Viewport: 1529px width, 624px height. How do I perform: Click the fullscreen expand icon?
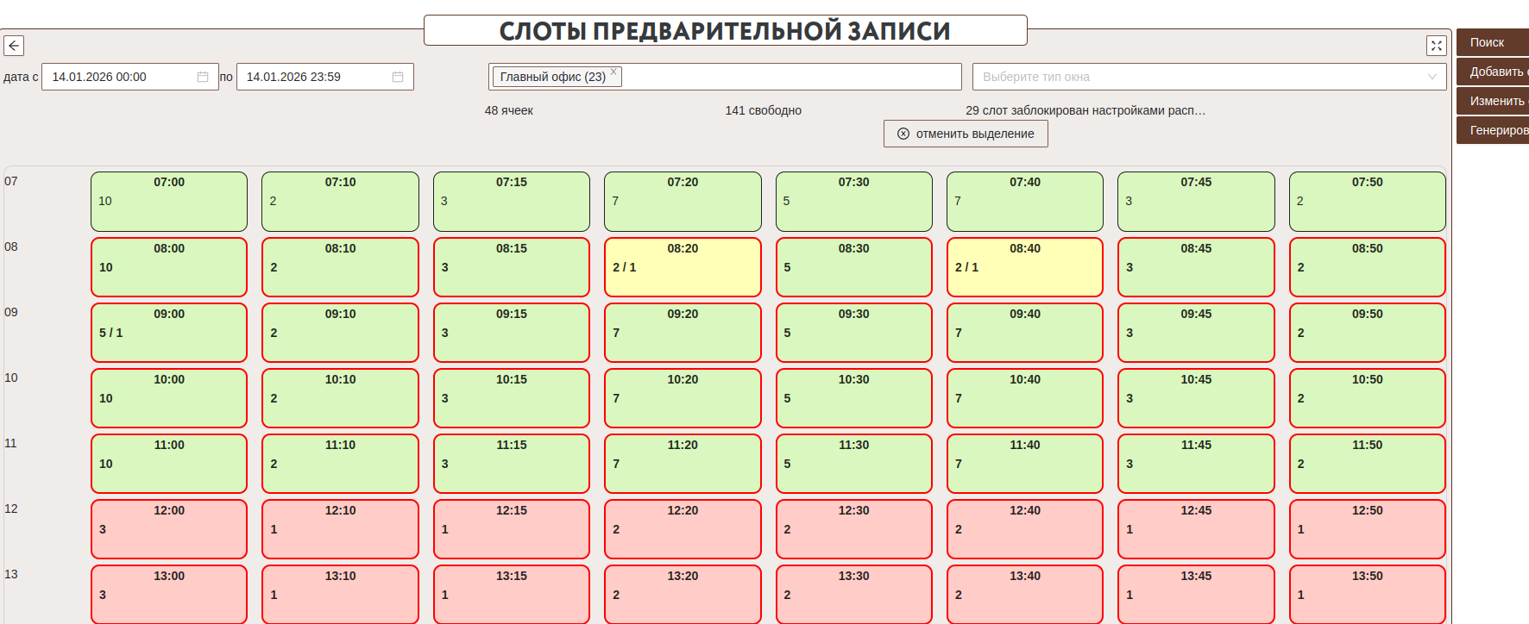(x=1436, y=46)
